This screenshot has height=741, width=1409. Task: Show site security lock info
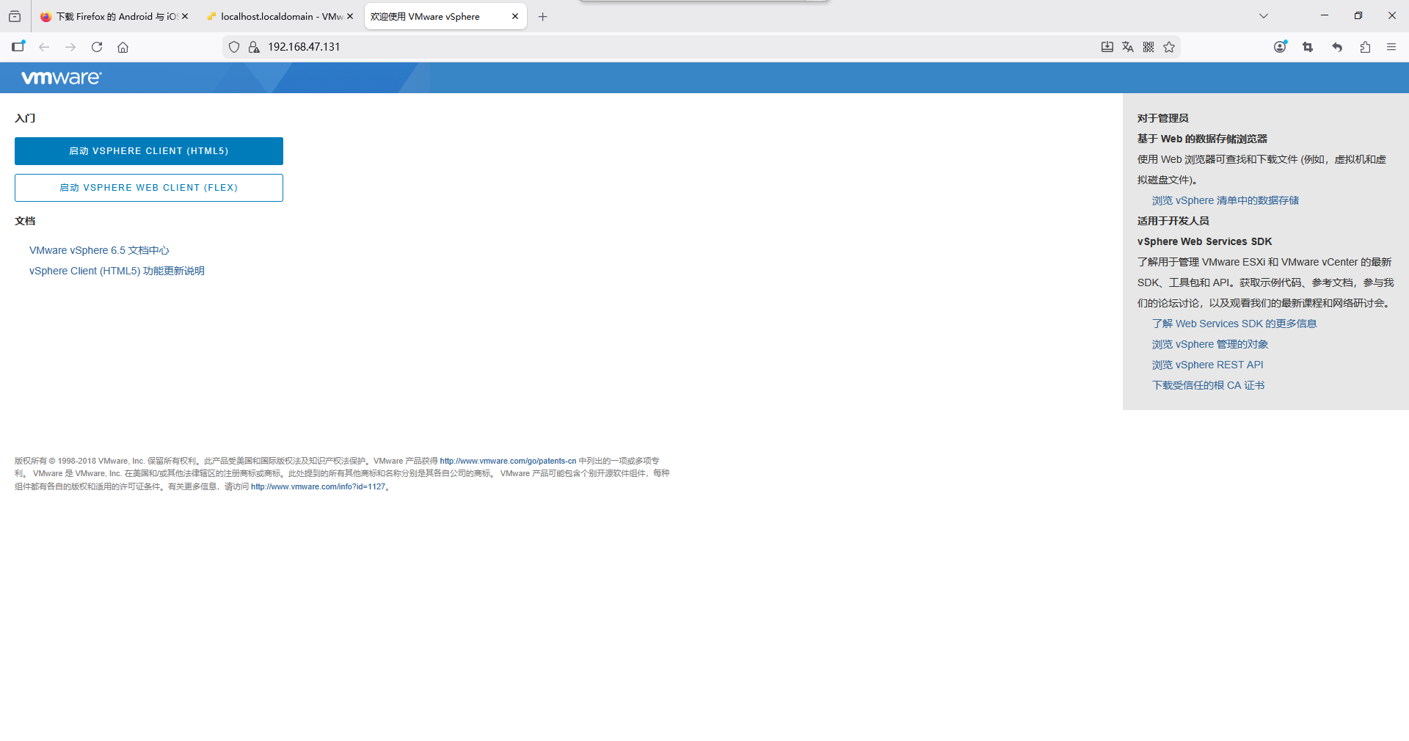point(254,47)
